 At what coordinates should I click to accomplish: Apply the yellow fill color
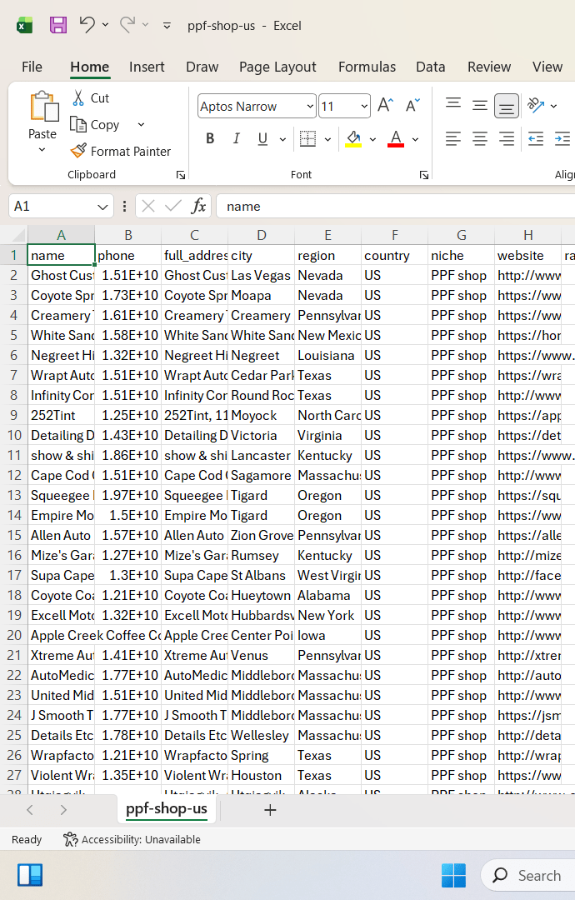(x=353, y=138)
